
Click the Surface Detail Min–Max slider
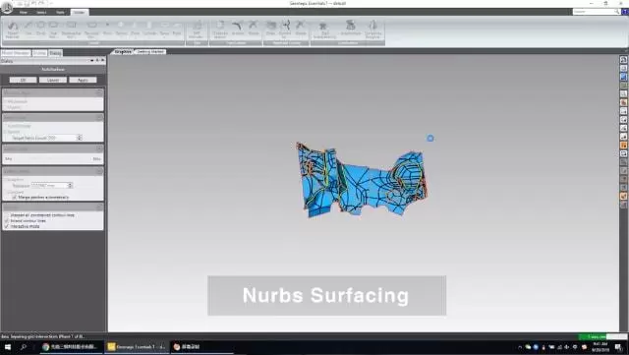(52, 159)
